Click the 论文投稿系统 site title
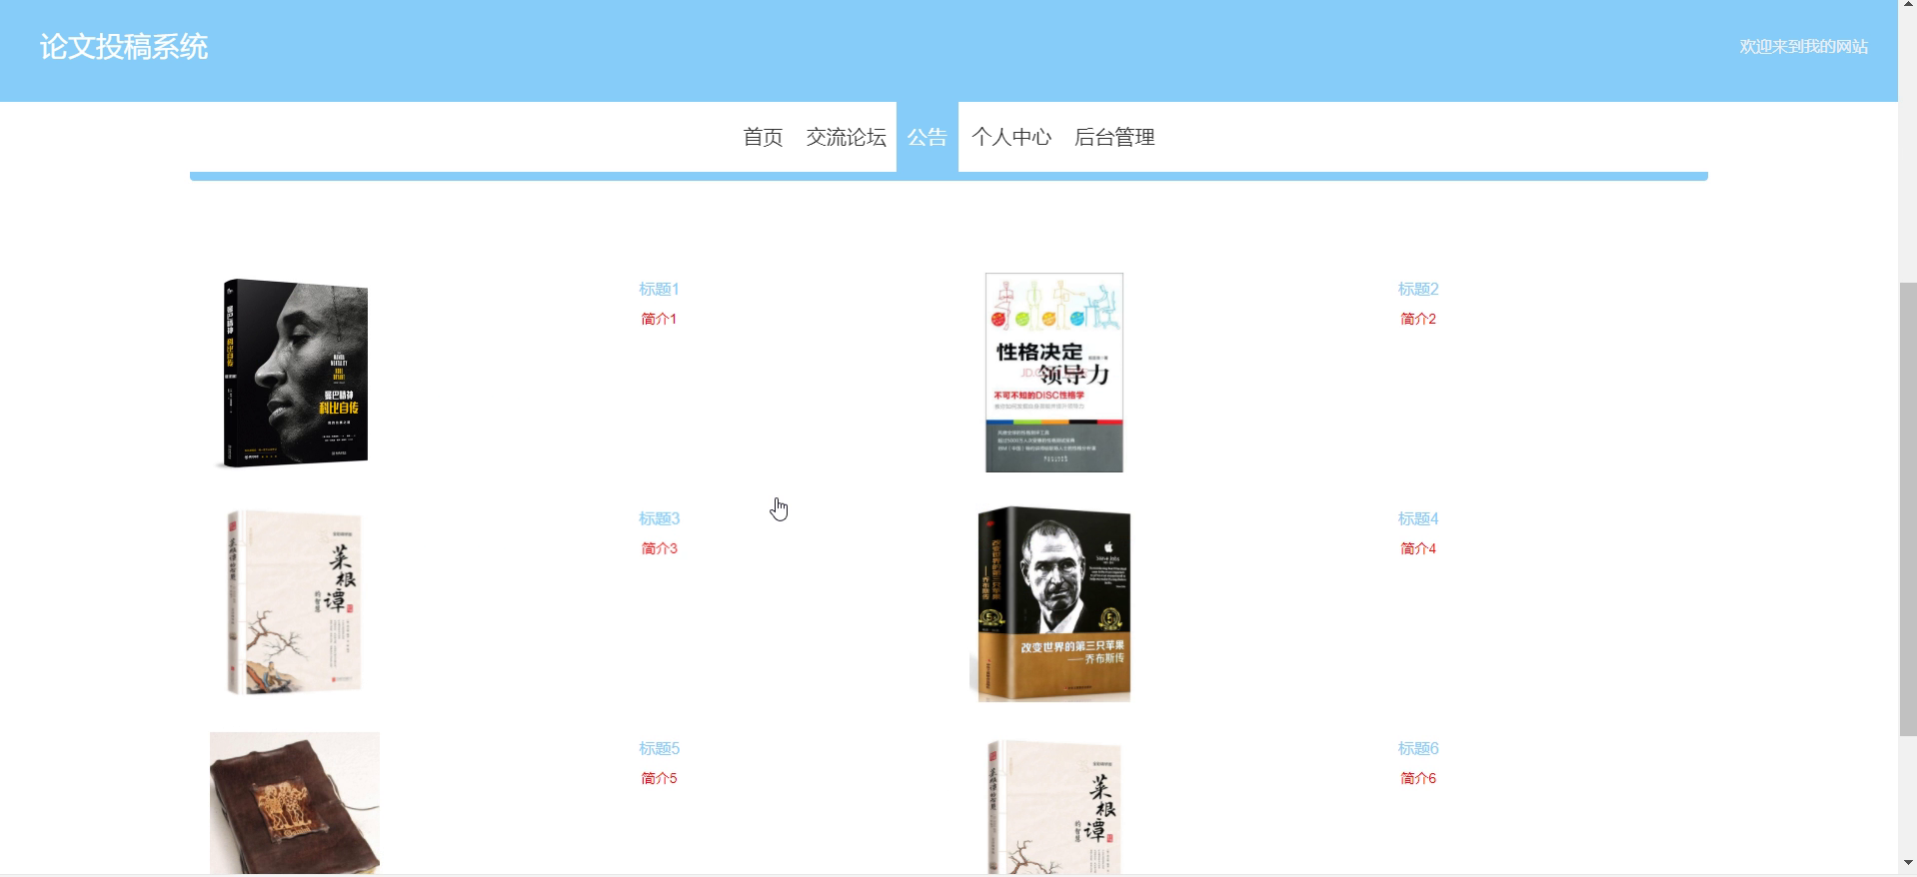Image resolution: width=1917 pixels, height=877 pixels. click(x=124, y=47)
